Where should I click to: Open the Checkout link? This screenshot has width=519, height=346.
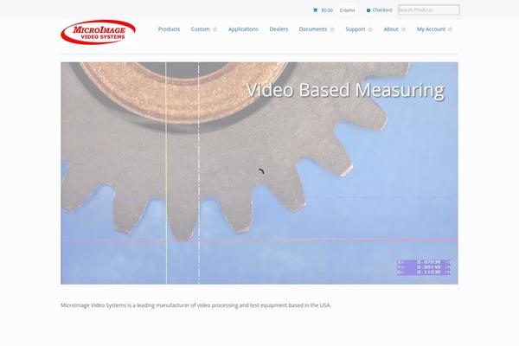click(x=382, y=10)
